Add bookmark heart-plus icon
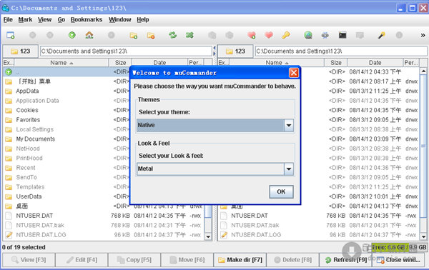429x270 pixels. [252, 35]
